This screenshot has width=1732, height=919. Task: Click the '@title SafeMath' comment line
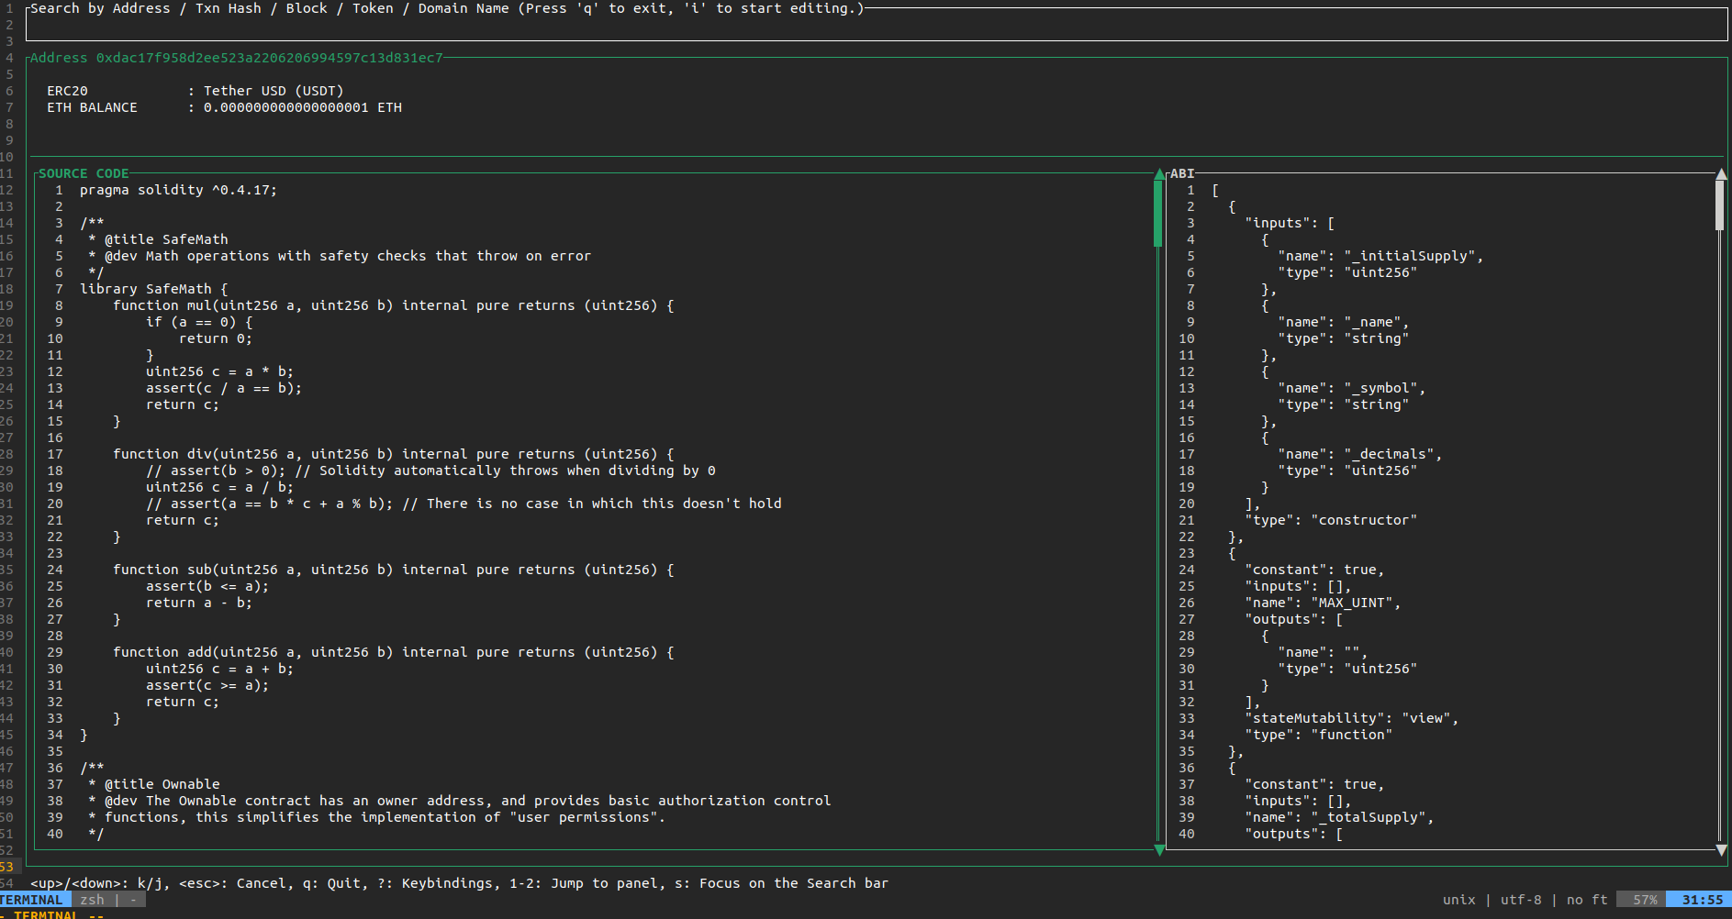click(158, 239)
